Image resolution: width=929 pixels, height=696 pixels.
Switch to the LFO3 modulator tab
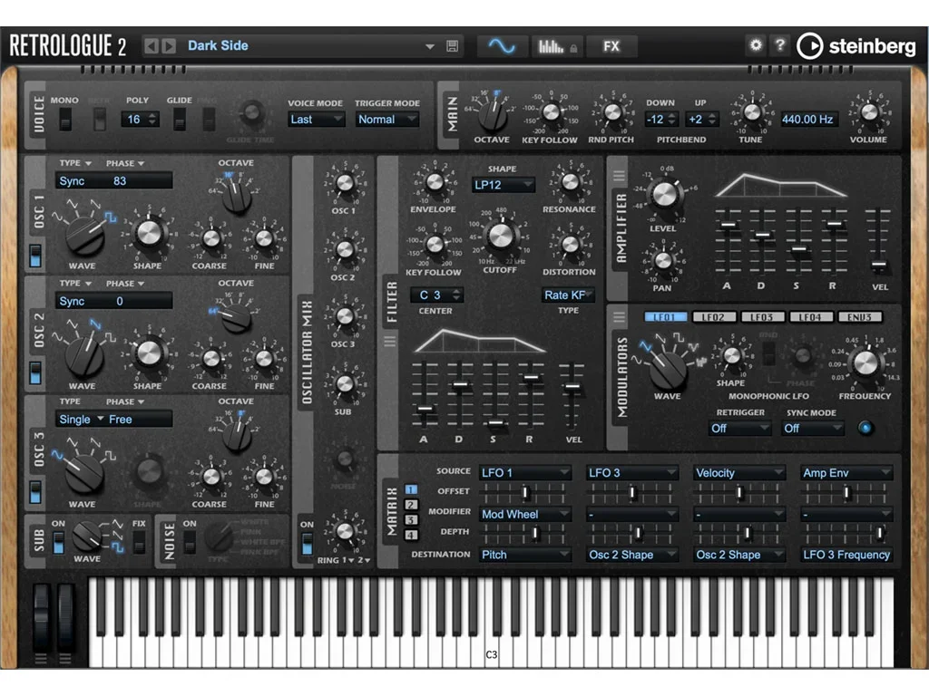[762, 317]
